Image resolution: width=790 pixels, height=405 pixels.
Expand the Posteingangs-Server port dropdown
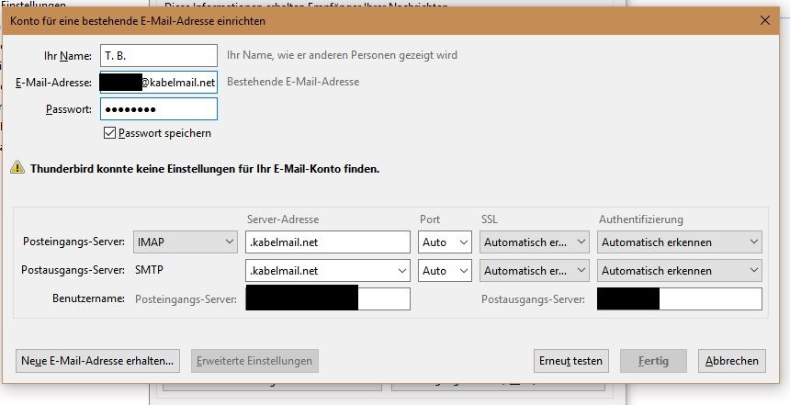click(x=445, y=242)
